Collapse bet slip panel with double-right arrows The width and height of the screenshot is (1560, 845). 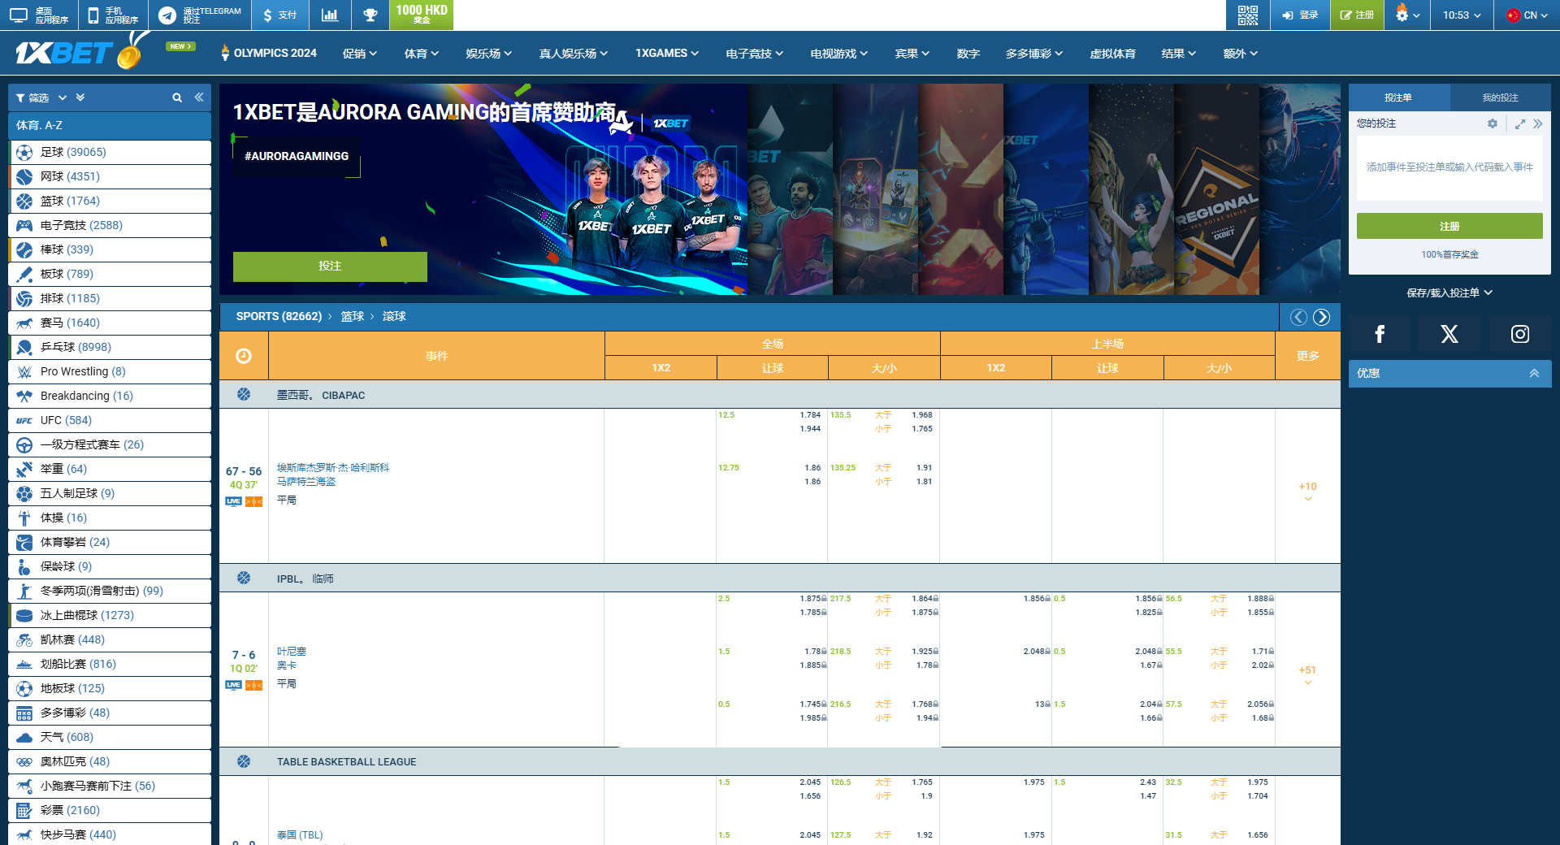[x=1537, y=124]
